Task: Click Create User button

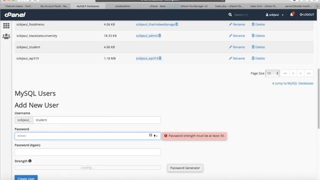Action: [26, 178]
